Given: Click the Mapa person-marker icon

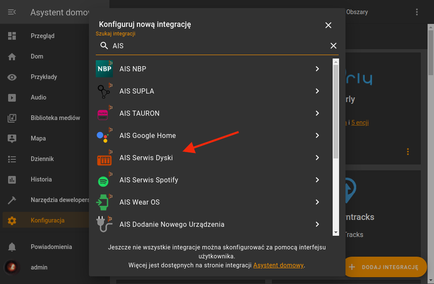Looking at the screenshot, I should pos(12,138).
